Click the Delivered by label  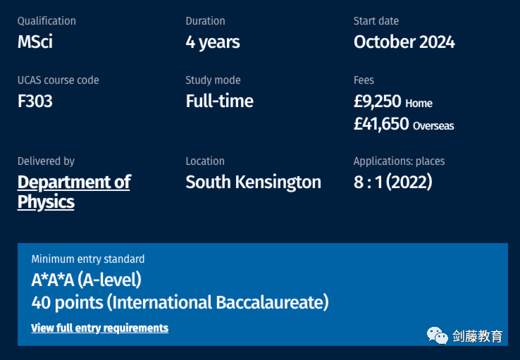(46, 161)
